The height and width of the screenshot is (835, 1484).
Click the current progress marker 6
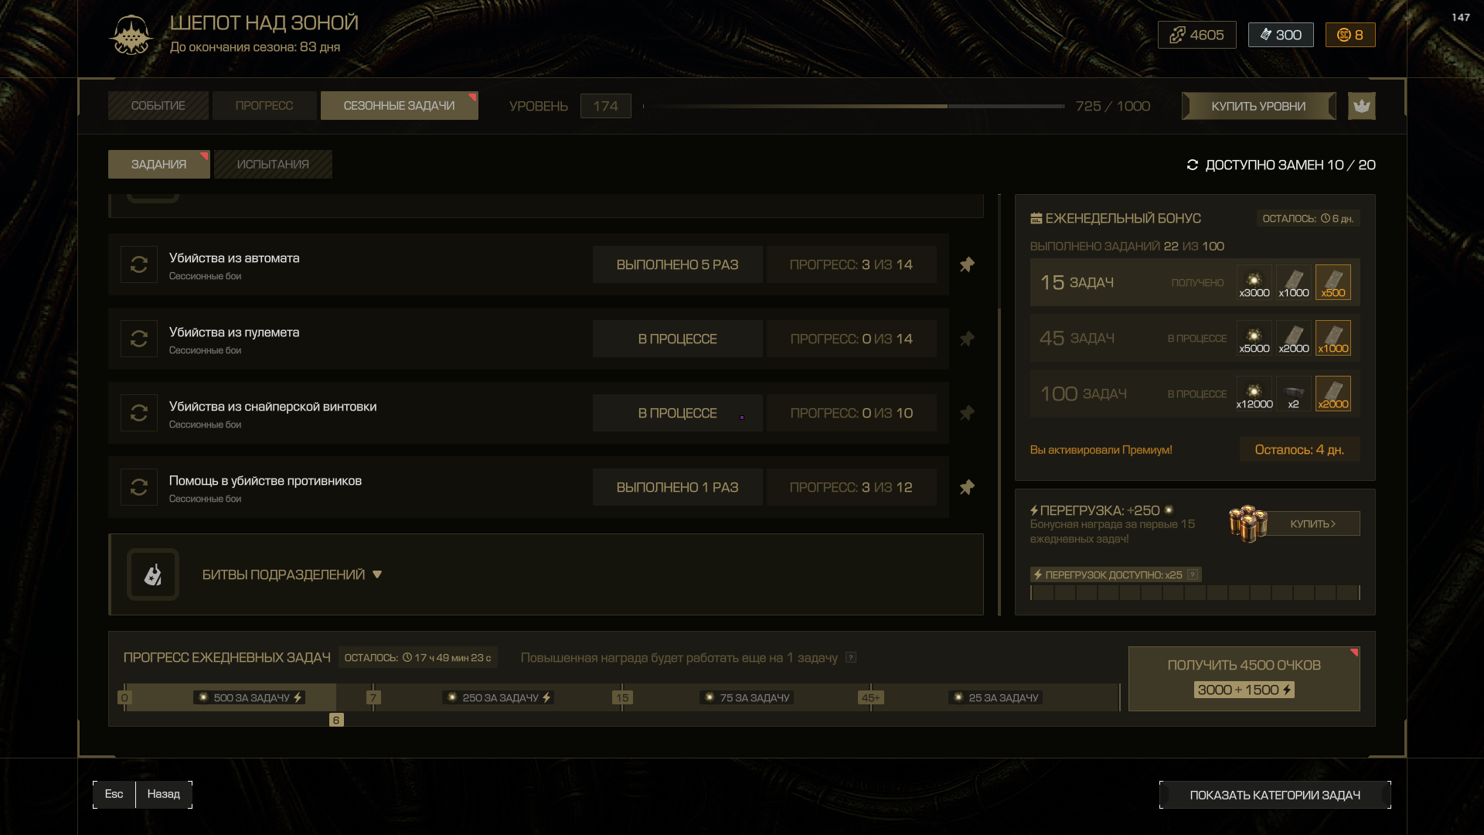tap(336, 720)
